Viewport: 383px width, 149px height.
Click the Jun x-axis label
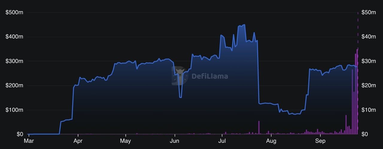tap(175, 140)
